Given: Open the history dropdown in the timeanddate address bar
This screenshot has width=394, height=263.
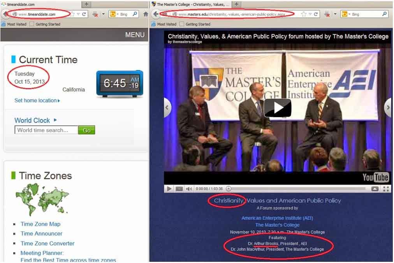Looking at the screenshot, I should pyautogui.click(x=78, y=14).
